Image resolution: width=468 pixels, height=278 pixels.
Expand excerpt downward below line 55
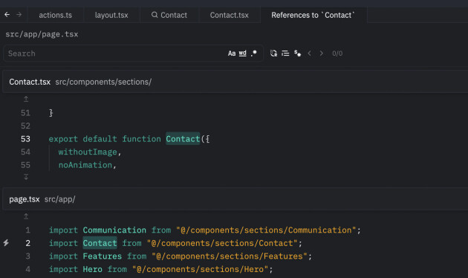[x=26, y=177]
